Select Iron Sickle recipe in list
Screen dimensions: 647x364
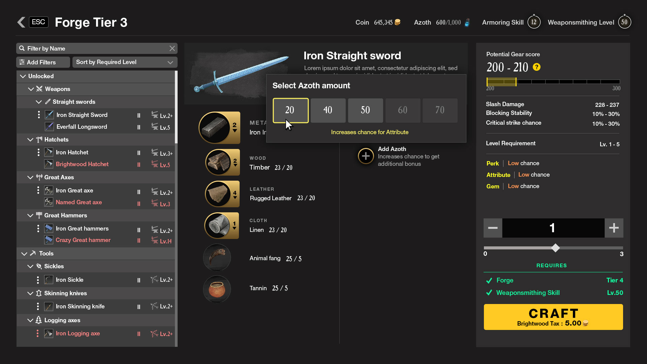[69, 280]
